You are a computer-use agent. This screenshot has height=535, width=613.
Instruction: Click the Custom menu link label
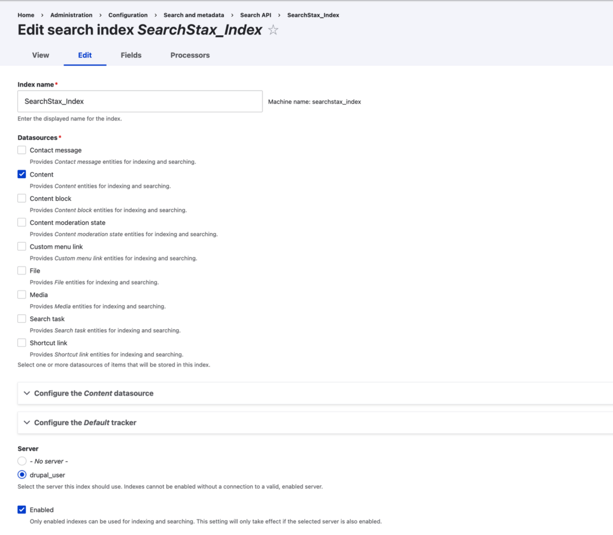click(x=56, y=247)
